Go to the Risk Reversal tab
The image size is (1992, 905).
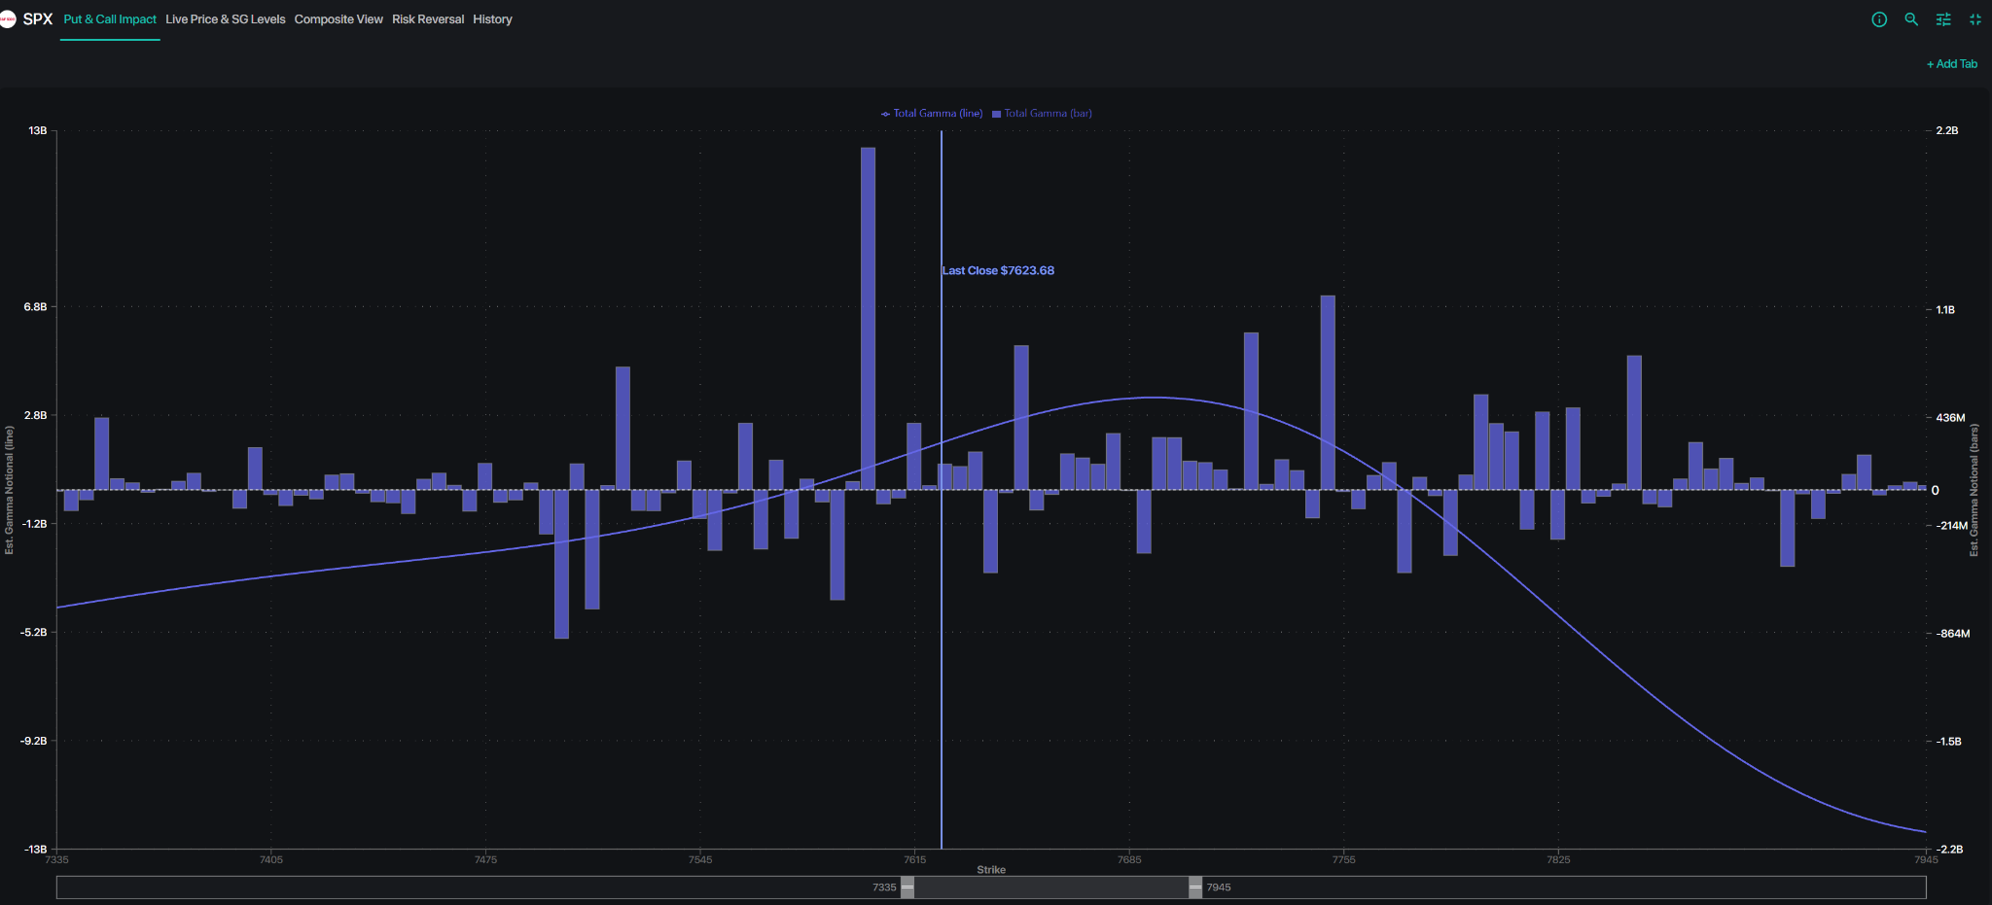pos(428,19)
